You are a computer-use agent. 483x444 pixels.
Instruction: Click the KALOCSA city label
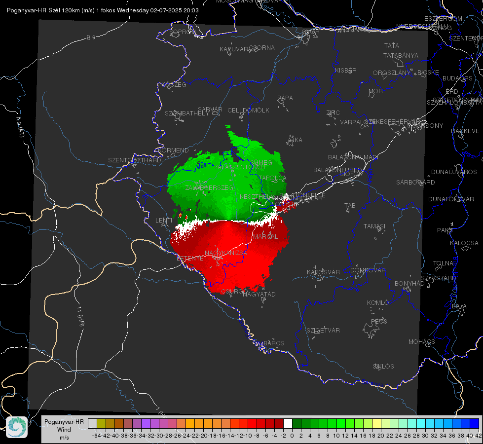464,243
